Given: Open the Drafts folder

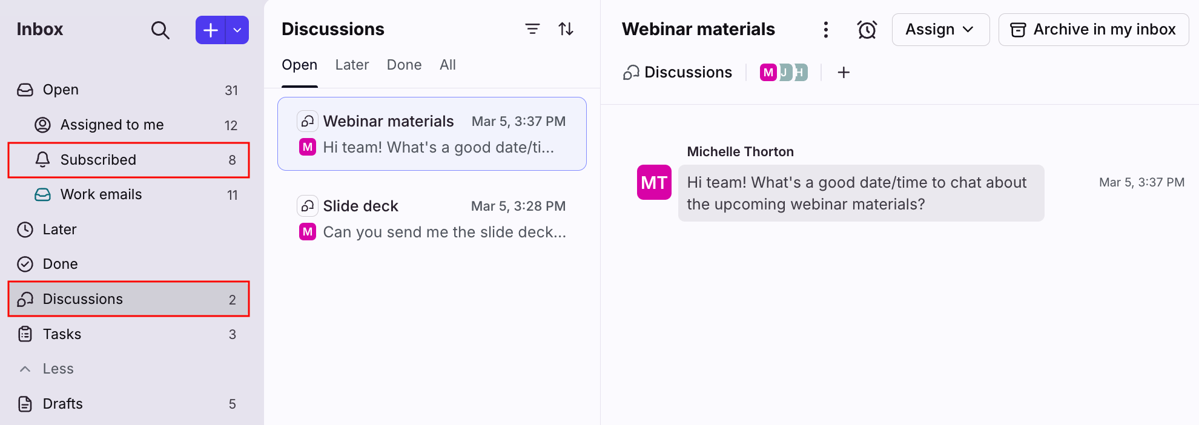Looking at the screenshot, I should 62,404.
